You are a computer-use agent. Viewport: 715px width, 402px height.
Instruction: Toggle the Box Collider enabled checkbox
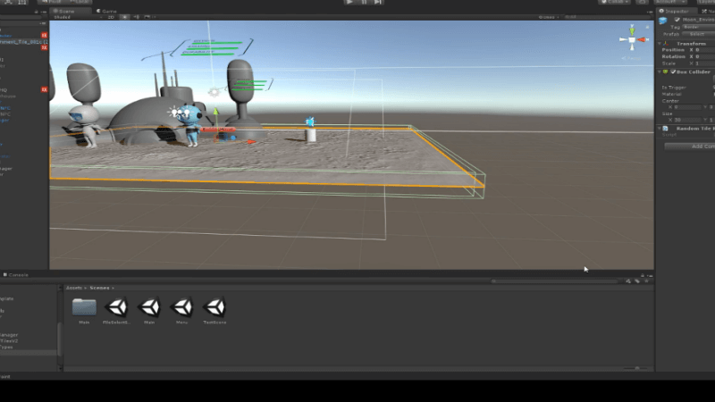click(x=673, y=71)
